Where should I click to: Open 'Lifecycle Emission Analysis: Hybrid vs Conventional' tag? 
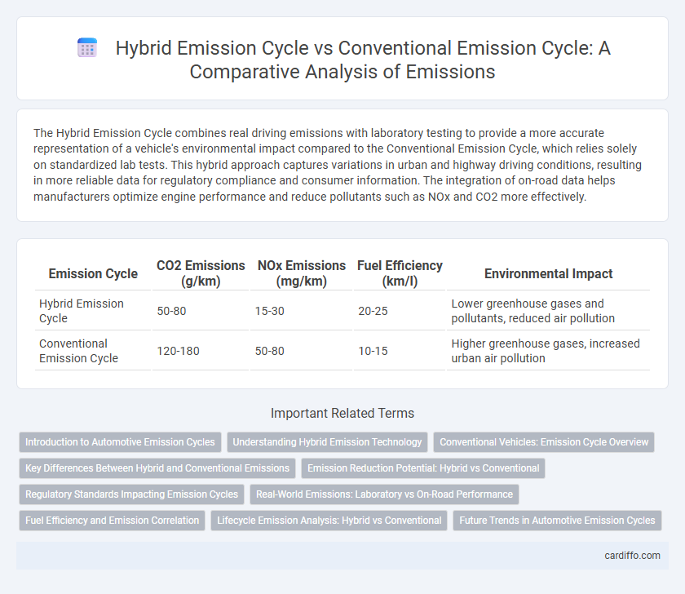(x=329, y=521)
